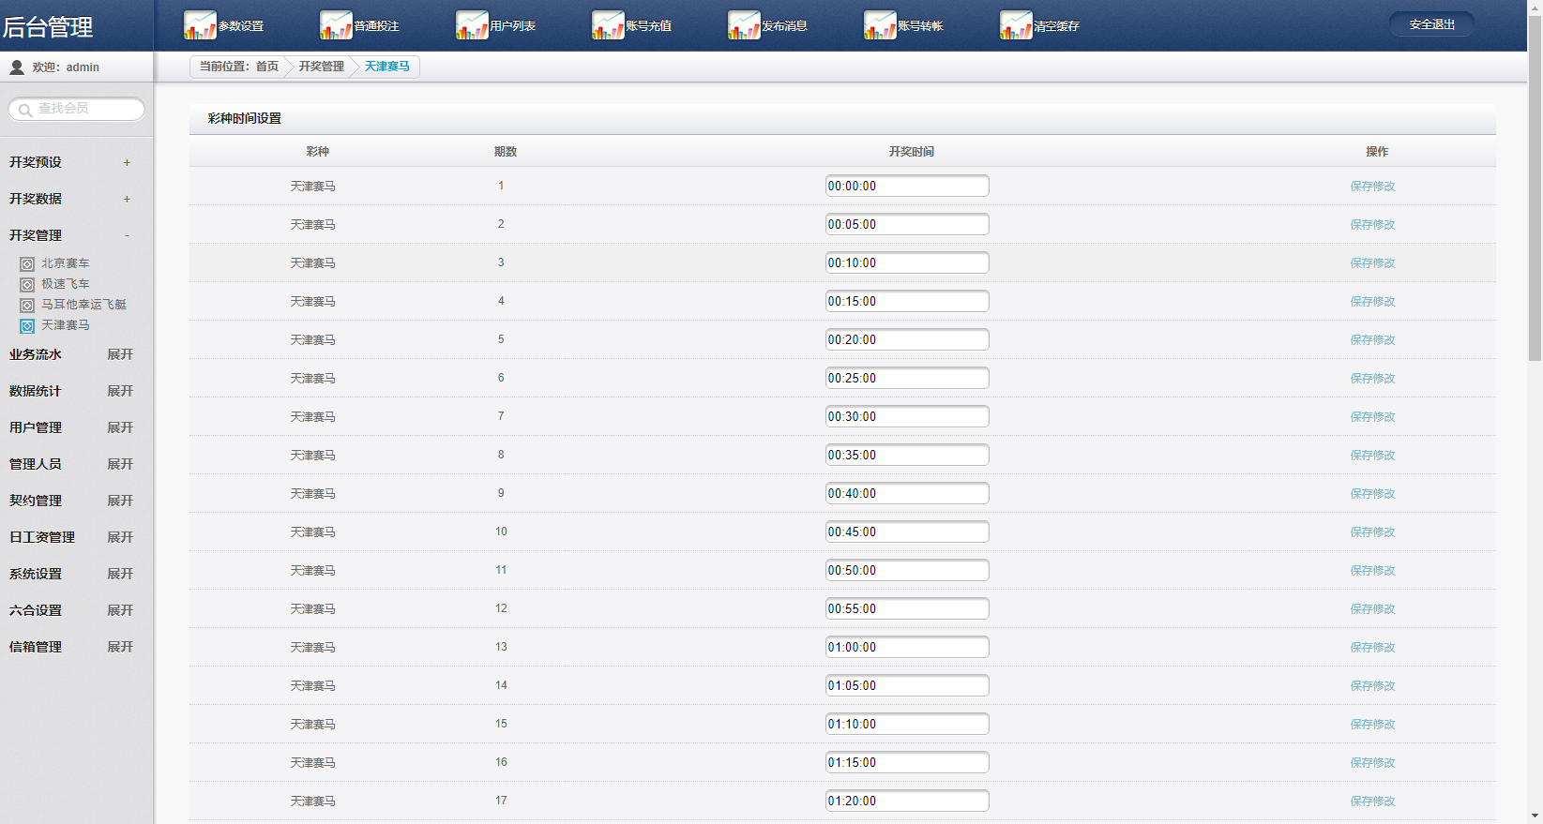Click the 安全退出 logout button
The width and height of the screenshot is (1543, 824).
pyautogui.click(x=1431, y=24)
